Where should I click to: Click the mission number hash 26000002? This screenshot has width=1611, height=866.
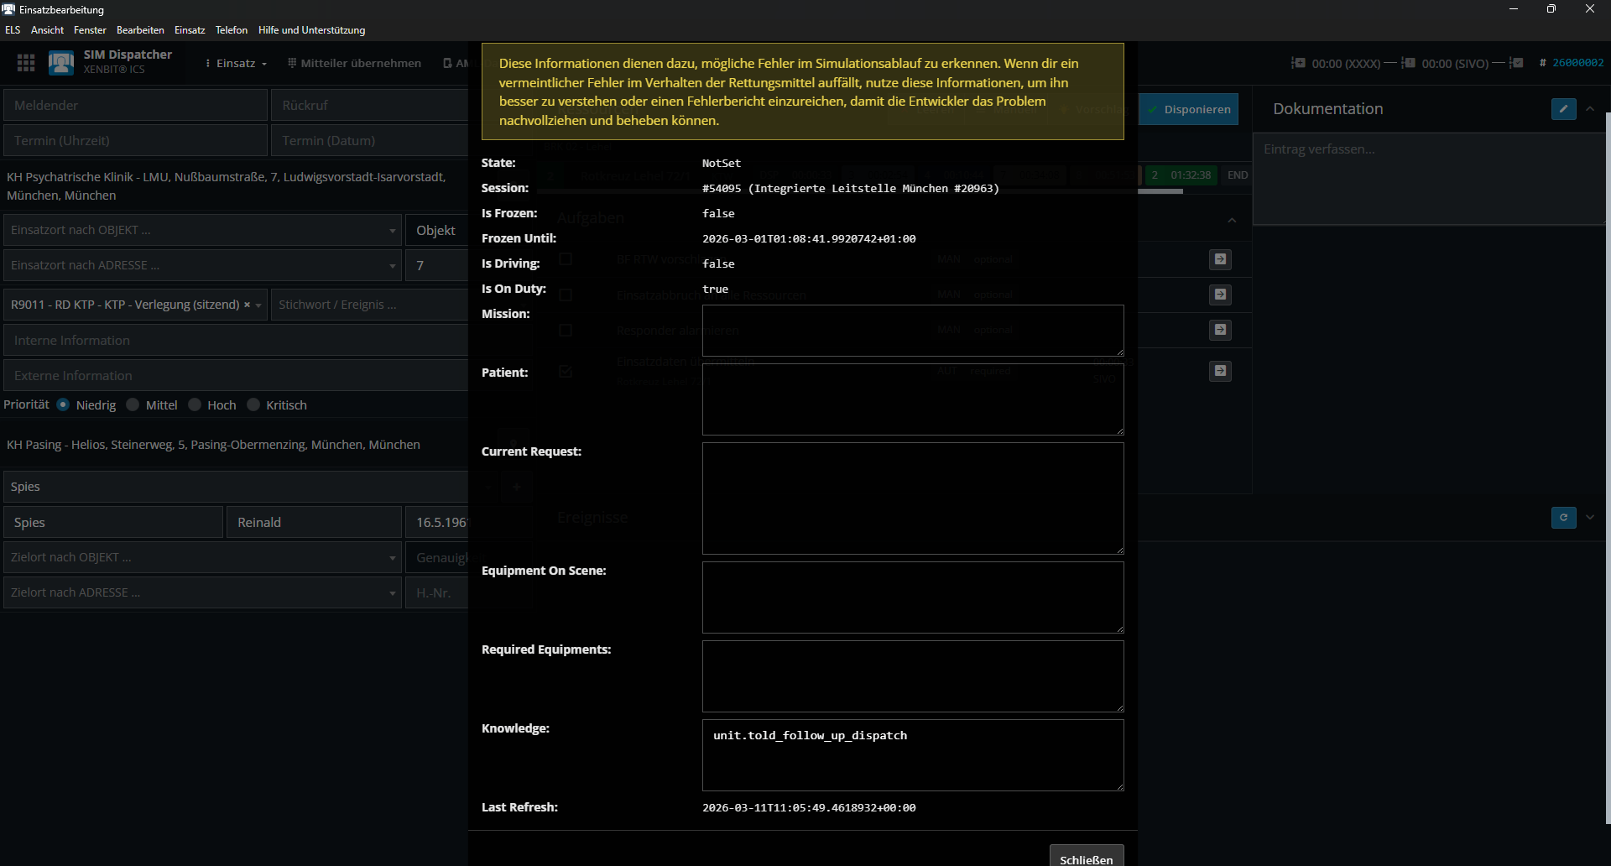pyautogui.click(x=1577, y=63)
